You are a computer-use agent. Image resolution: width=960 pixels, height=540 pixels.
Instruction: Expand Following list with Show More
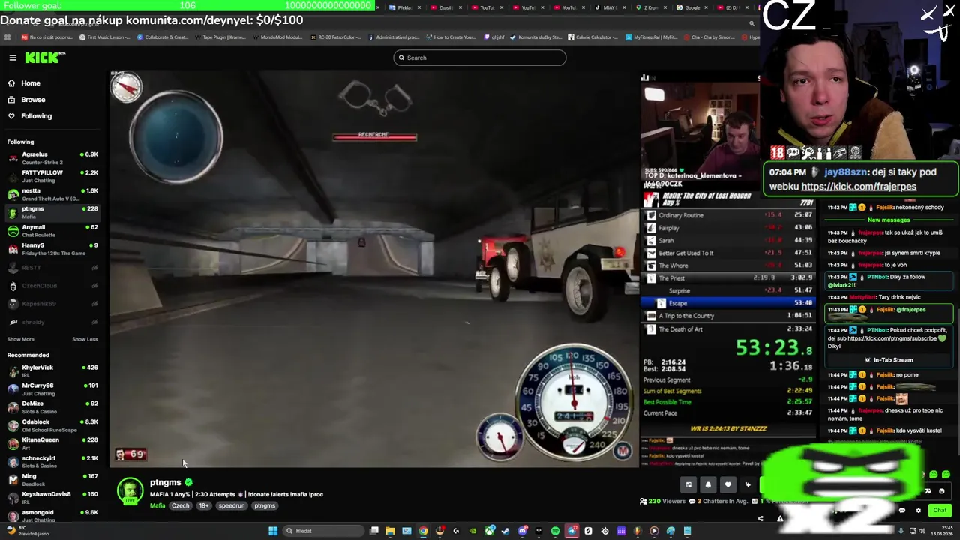[x=20, y=339]
